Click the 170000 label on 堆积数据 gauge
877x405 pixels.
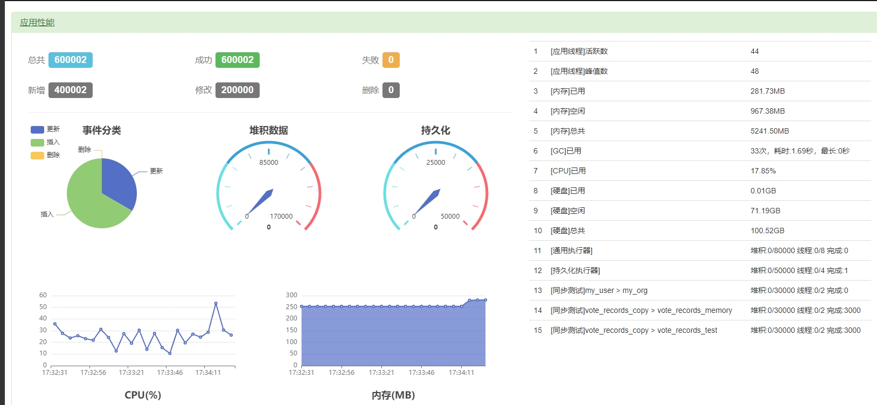(281, 217)
